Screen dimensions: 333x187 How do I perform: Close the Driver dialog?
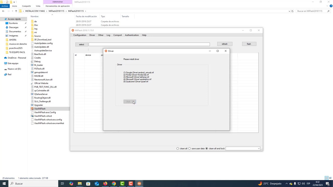226,51
